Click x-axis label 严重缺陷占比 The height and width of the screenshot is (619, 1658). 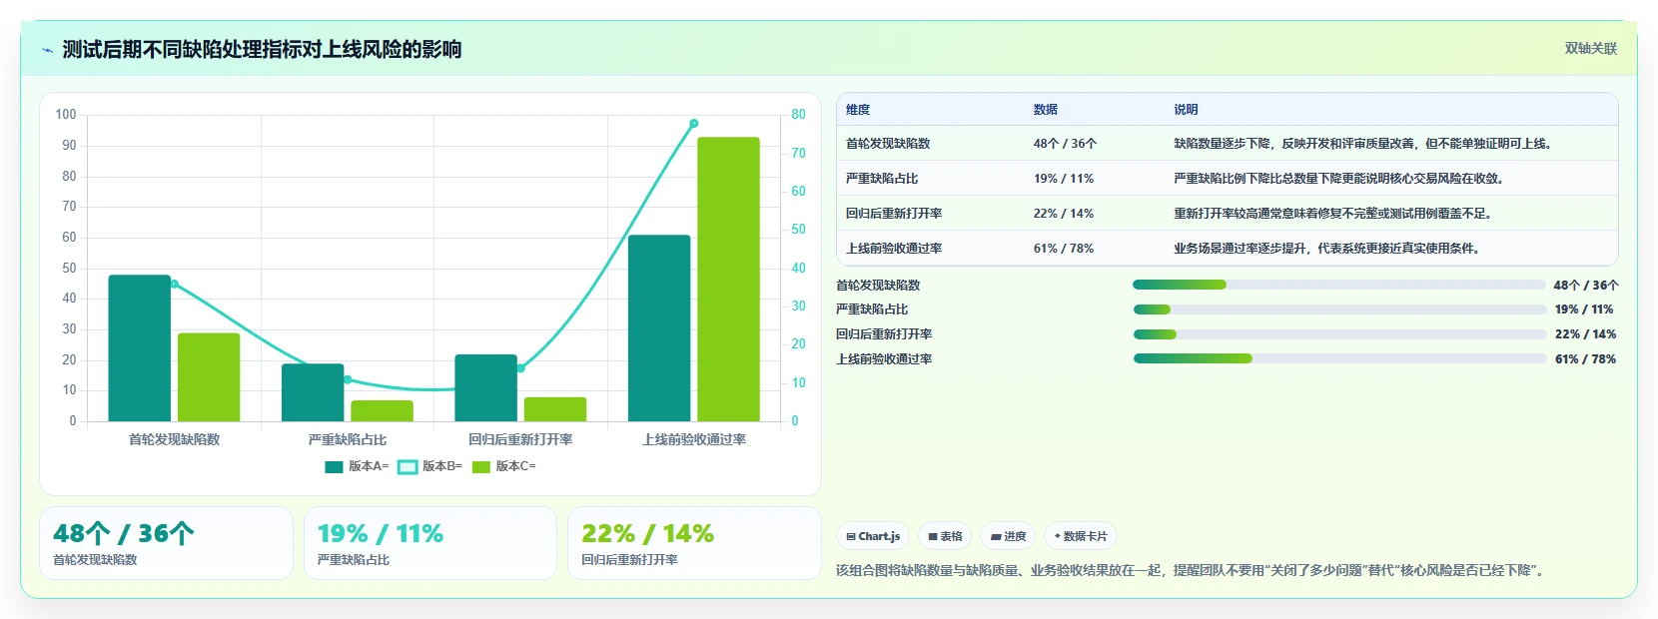point(348,439)
